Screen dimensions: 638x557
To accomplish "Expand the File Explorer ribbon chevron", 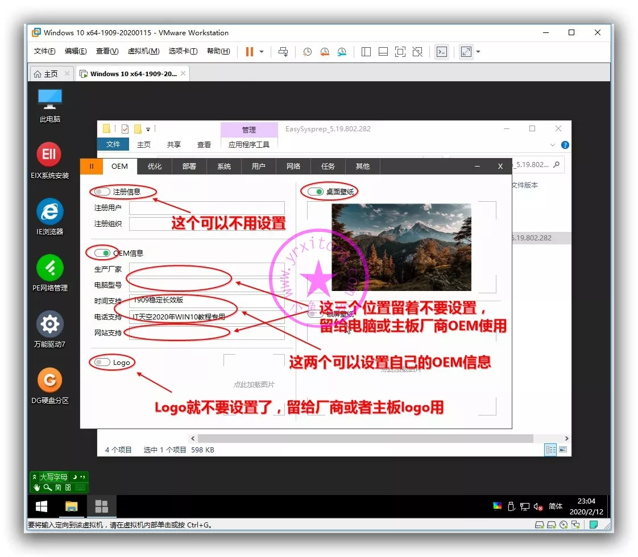I will click(x=552, y=145).
